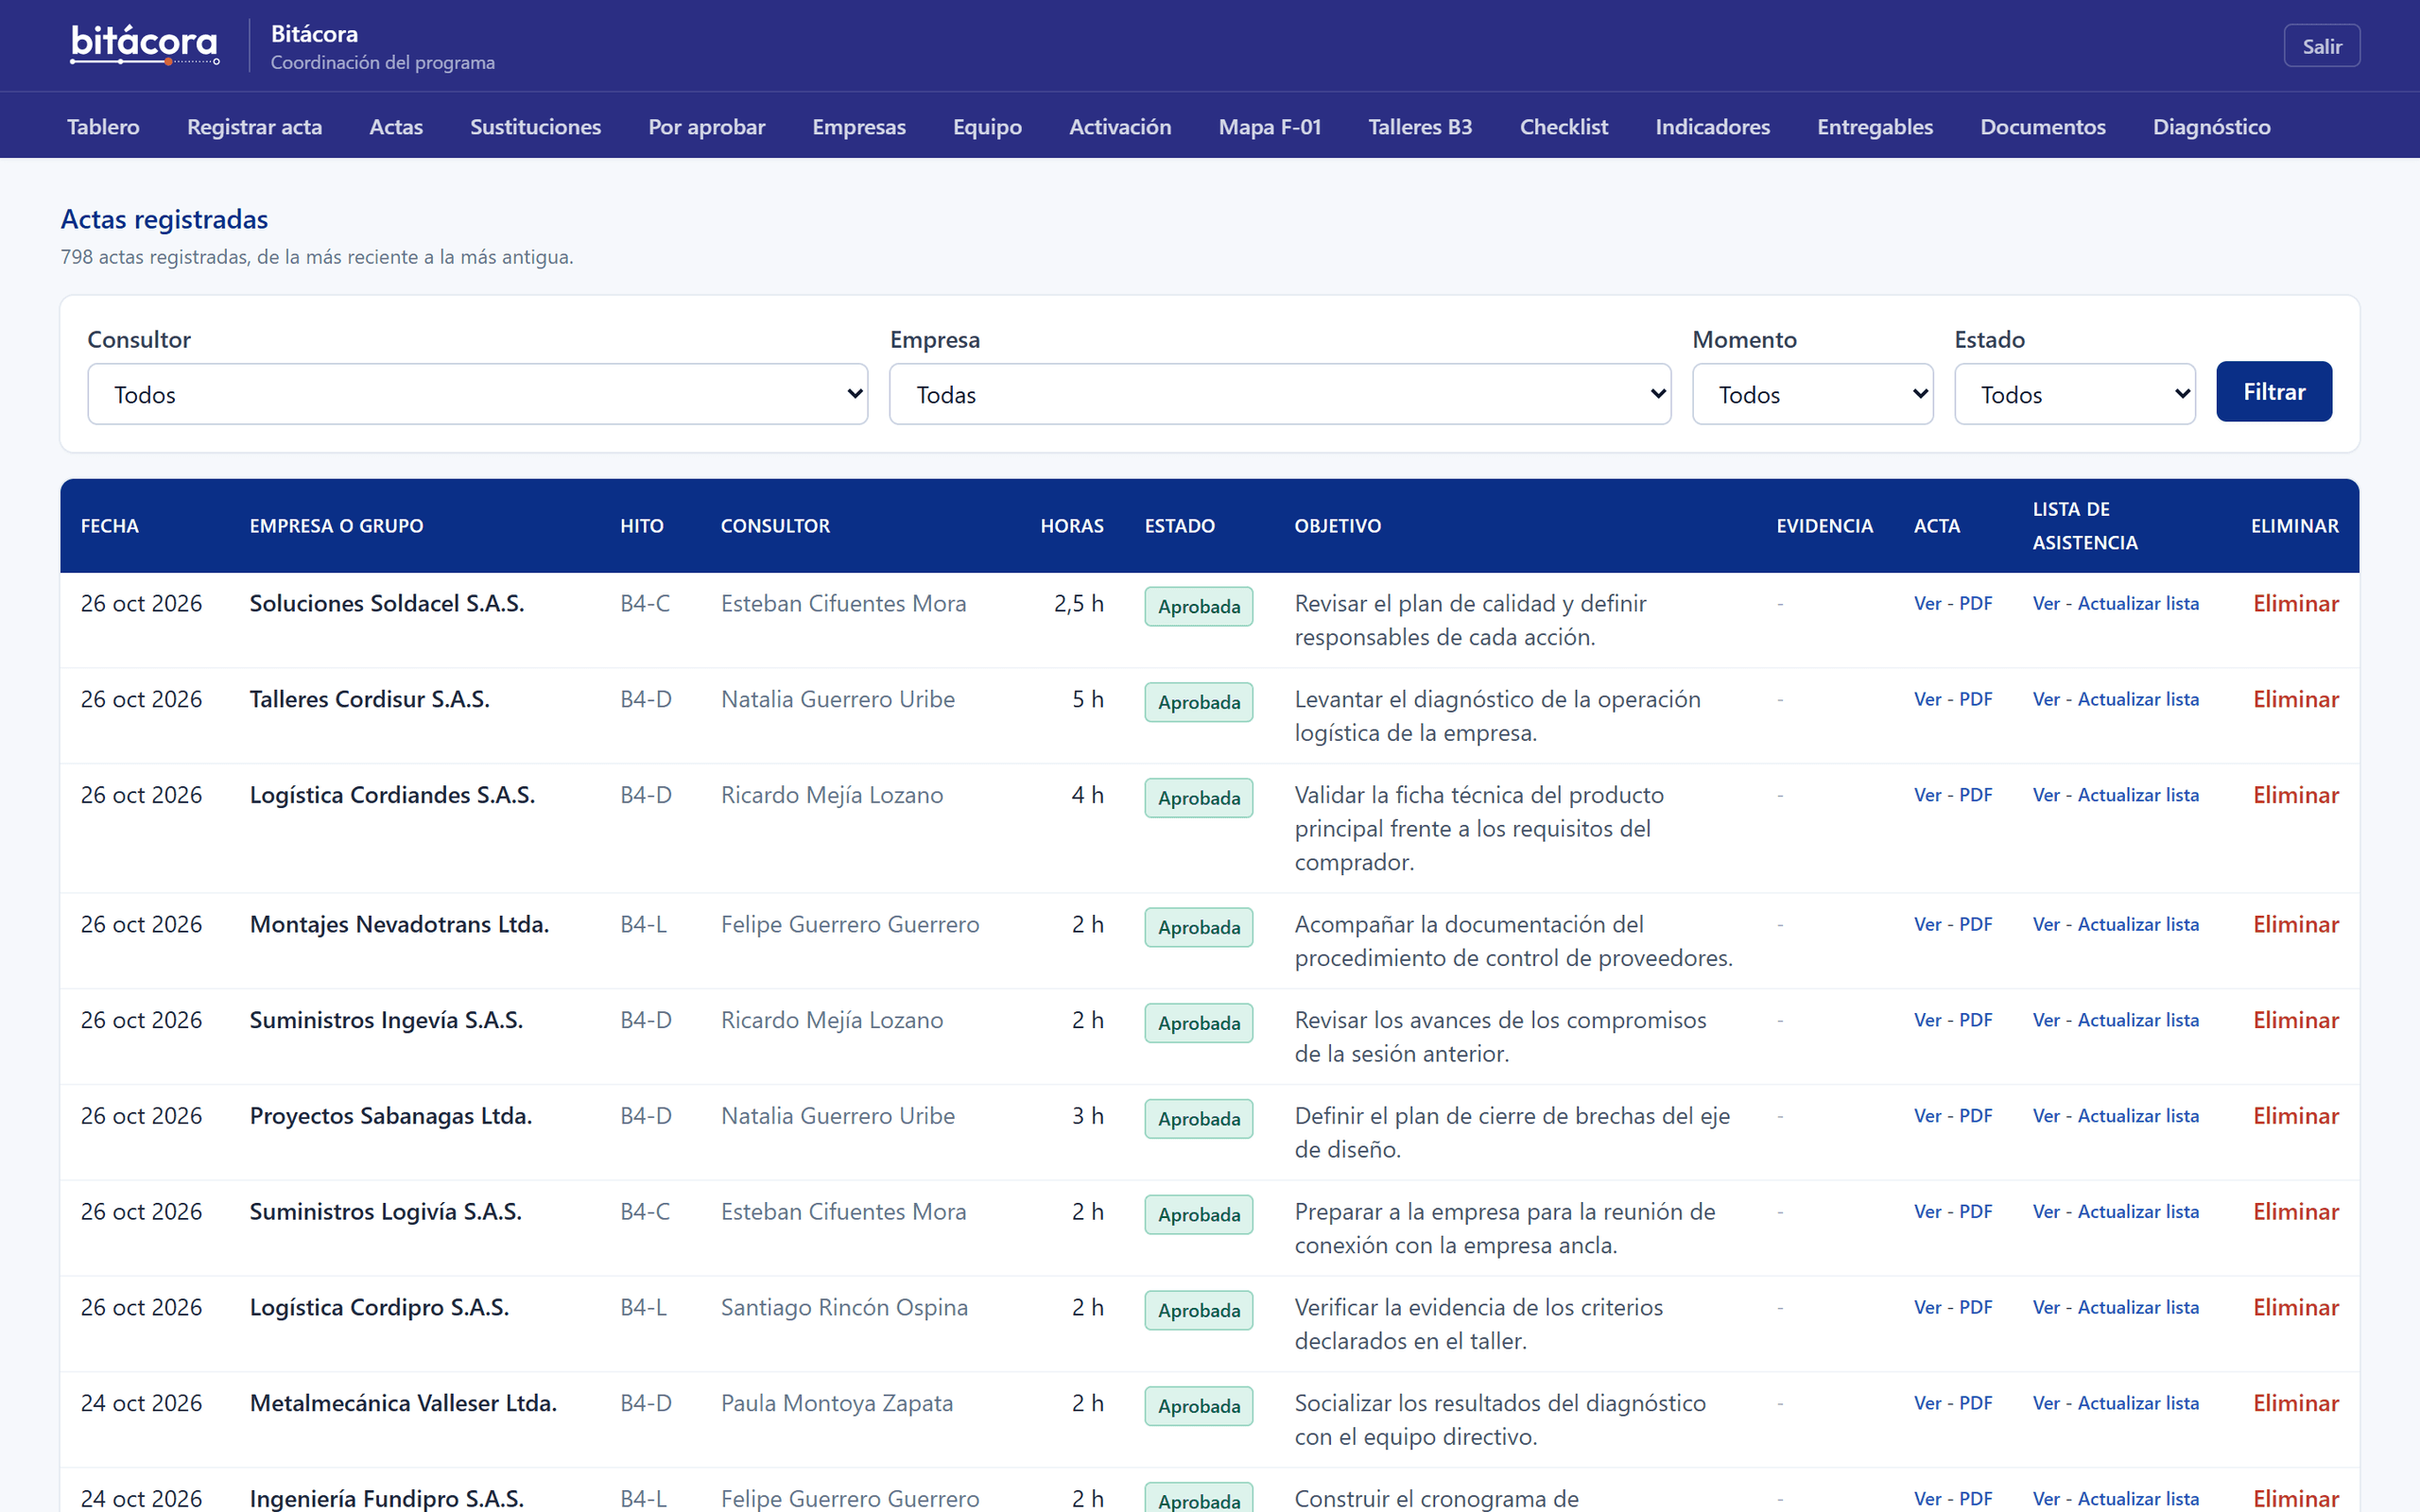
Task: Open the Equipo nav item
Action: pyautogui.click(x=987, y=127)
